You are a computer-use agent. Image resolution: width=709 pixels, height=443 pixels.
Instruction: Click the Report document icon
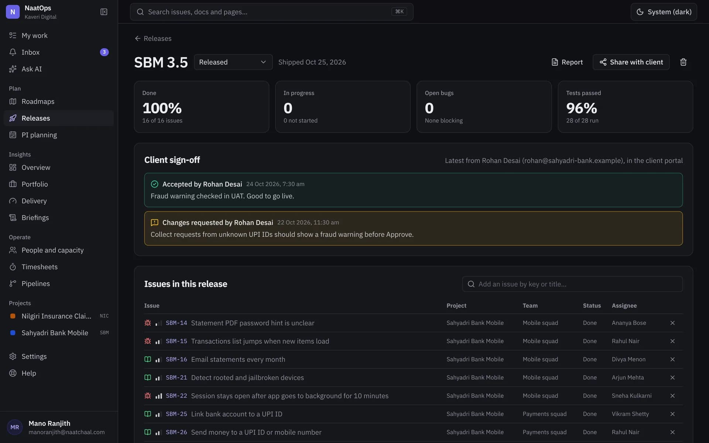click(x=555, y=62)
